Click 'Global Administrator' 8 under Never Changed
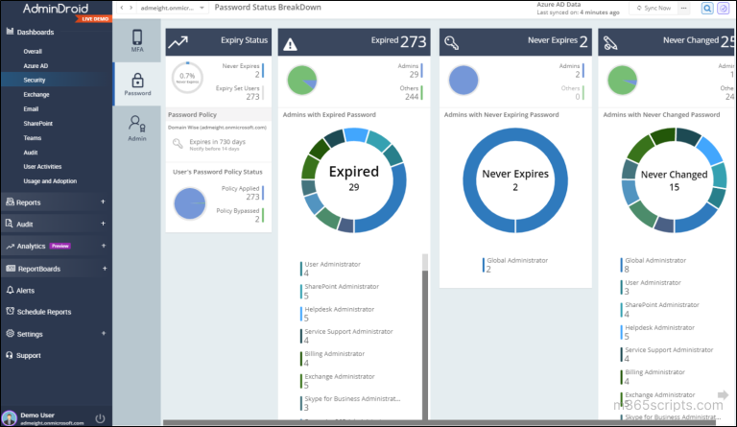 coord(654,265)
